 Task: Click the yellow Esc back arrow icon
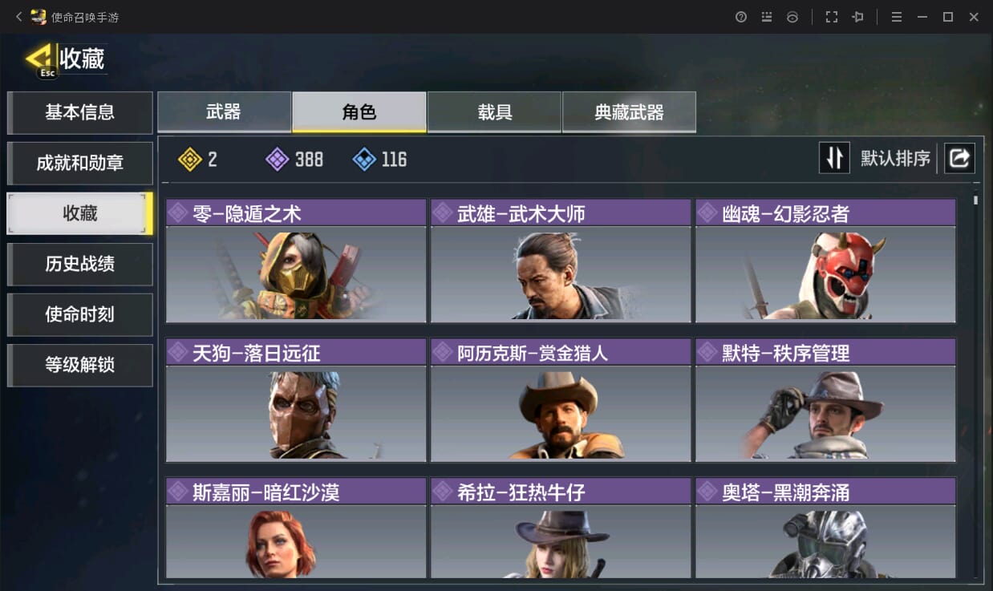[x=40, y=59]
